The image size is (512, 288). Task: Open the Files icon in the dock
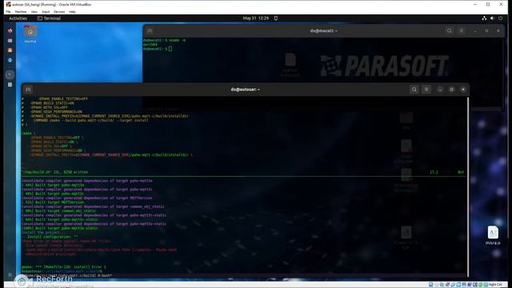coord(10,41)
